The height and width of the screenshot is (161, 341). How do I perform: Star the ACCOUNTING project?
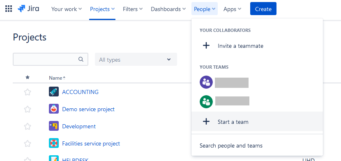[28, 92]
